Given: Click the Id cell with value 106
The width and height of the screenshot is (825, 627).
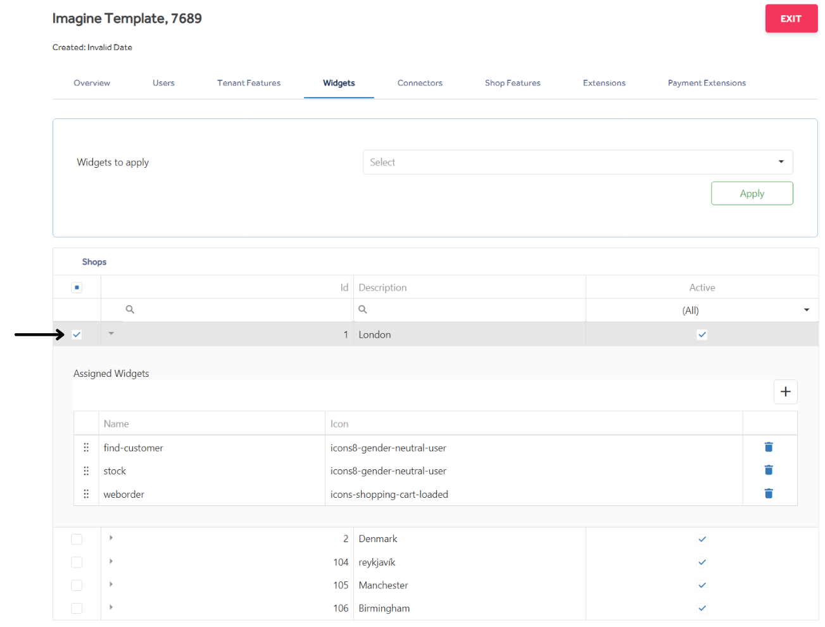Looking at the screenshot, I should (227, 608).
